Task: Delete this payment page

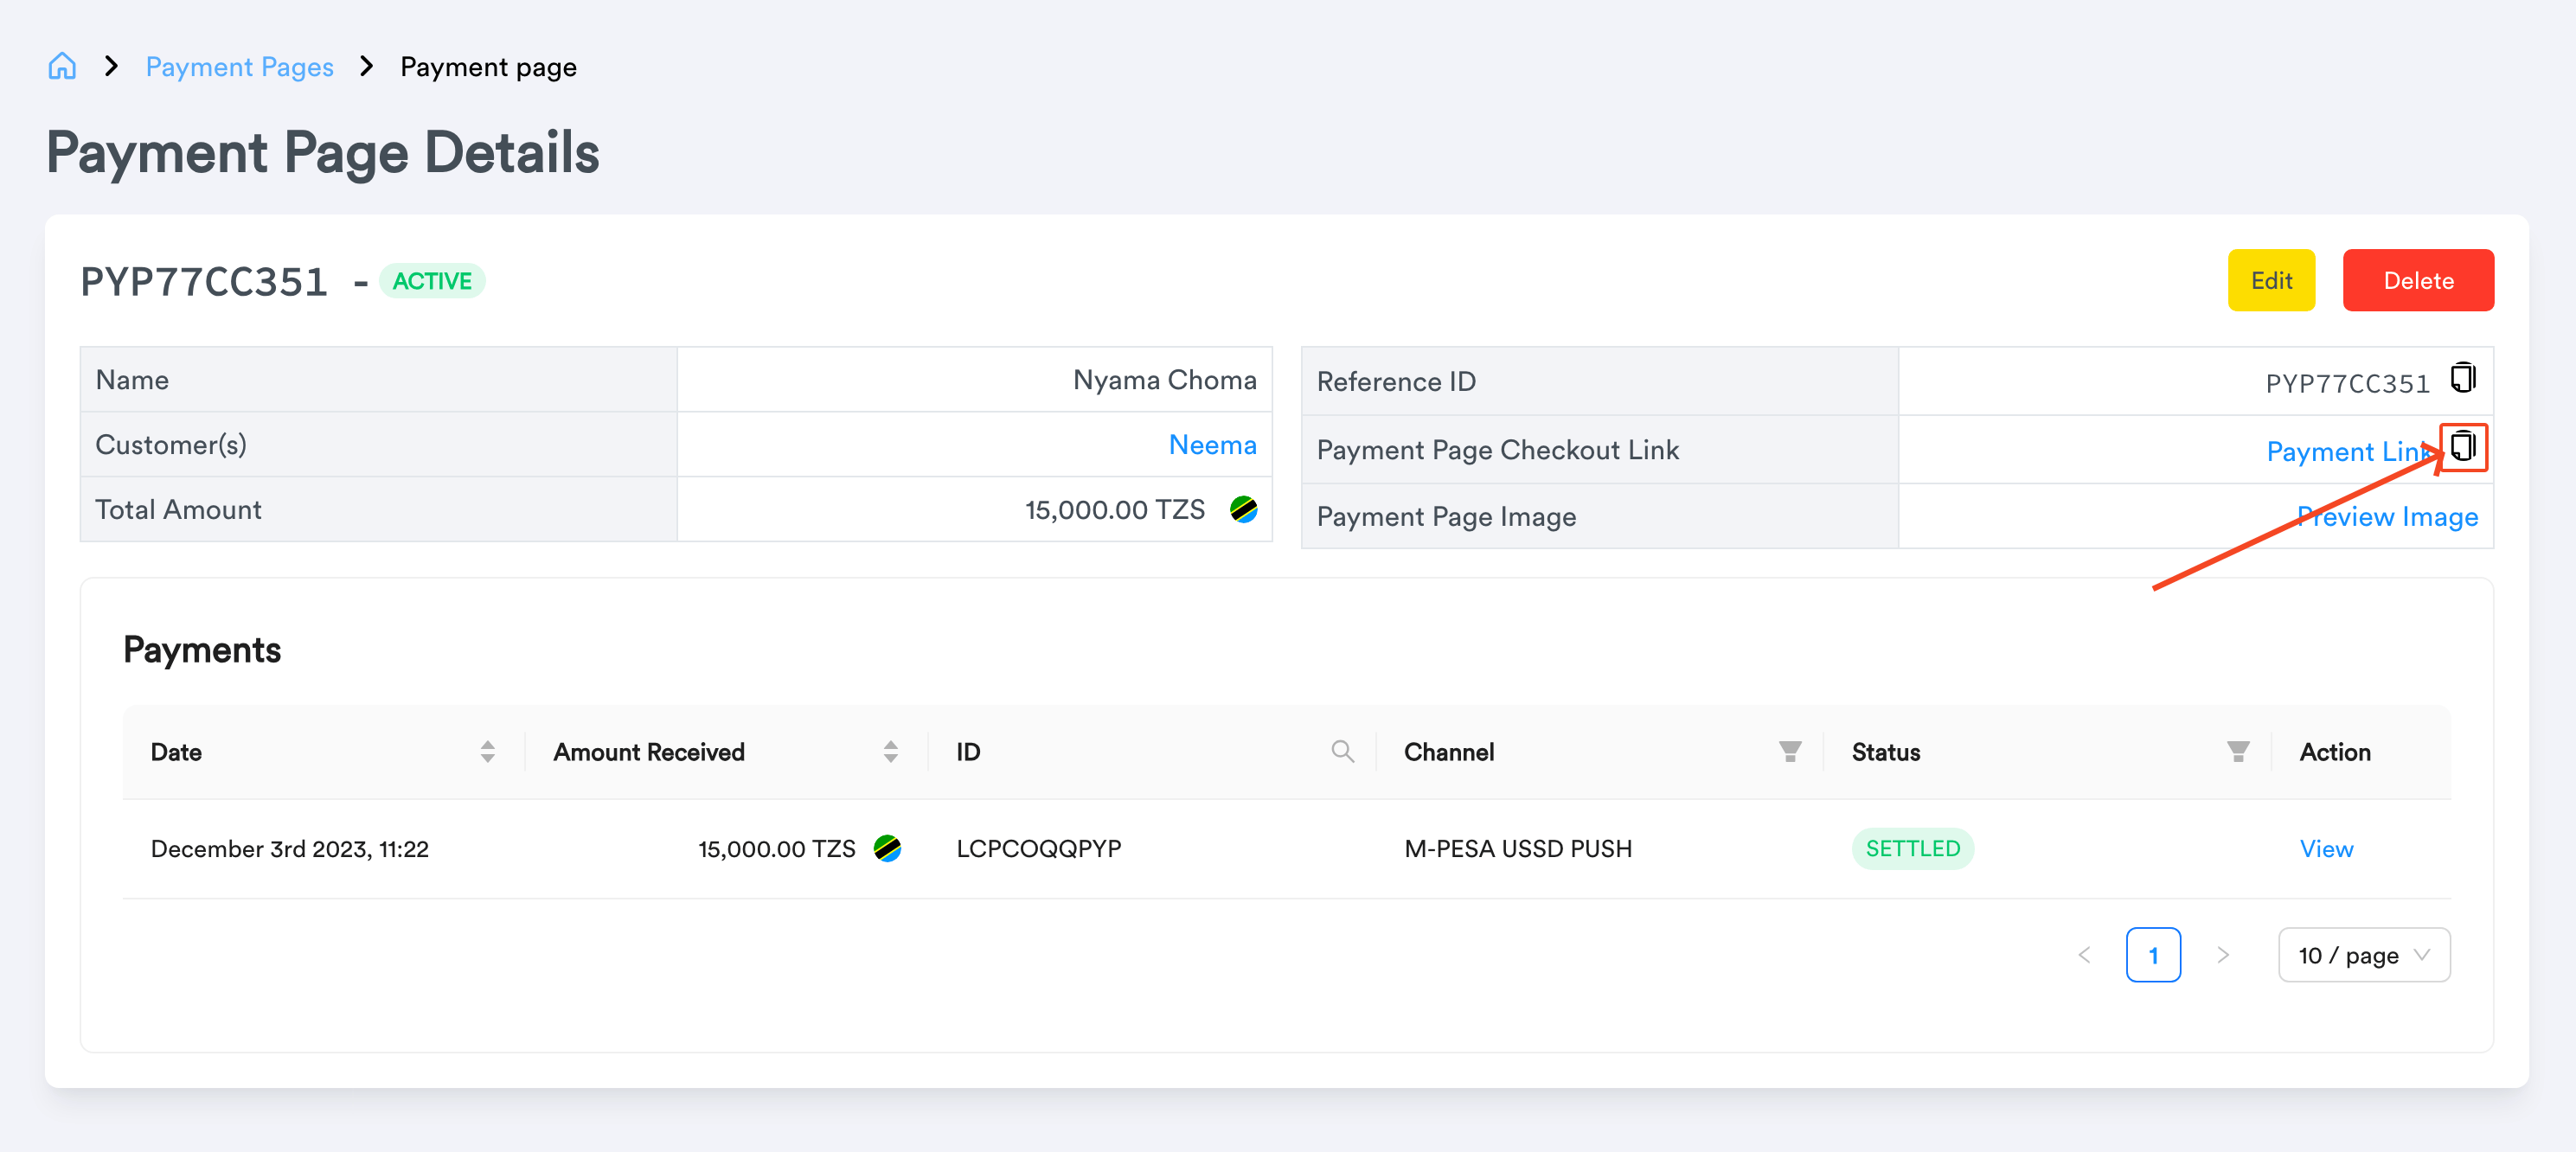Action: pyautogui.click(x=2418, y=280)
